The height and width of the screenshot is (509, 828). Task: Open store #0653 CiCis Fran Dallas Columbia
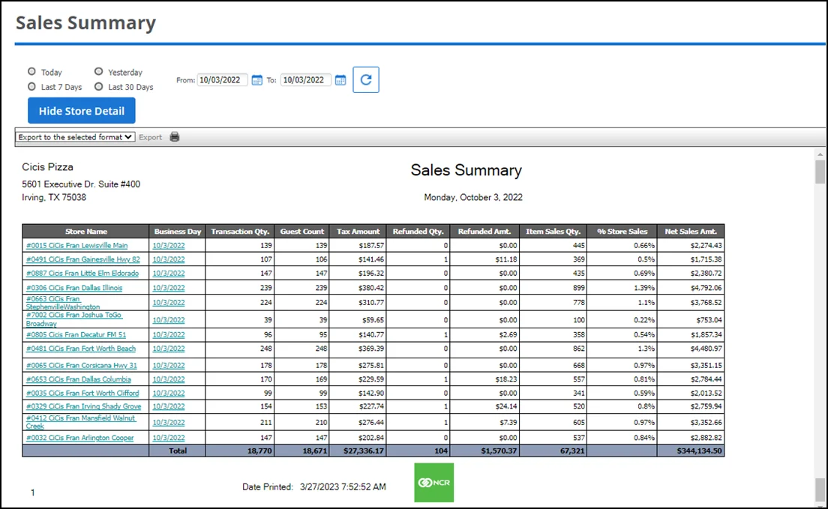pos(79,379)
